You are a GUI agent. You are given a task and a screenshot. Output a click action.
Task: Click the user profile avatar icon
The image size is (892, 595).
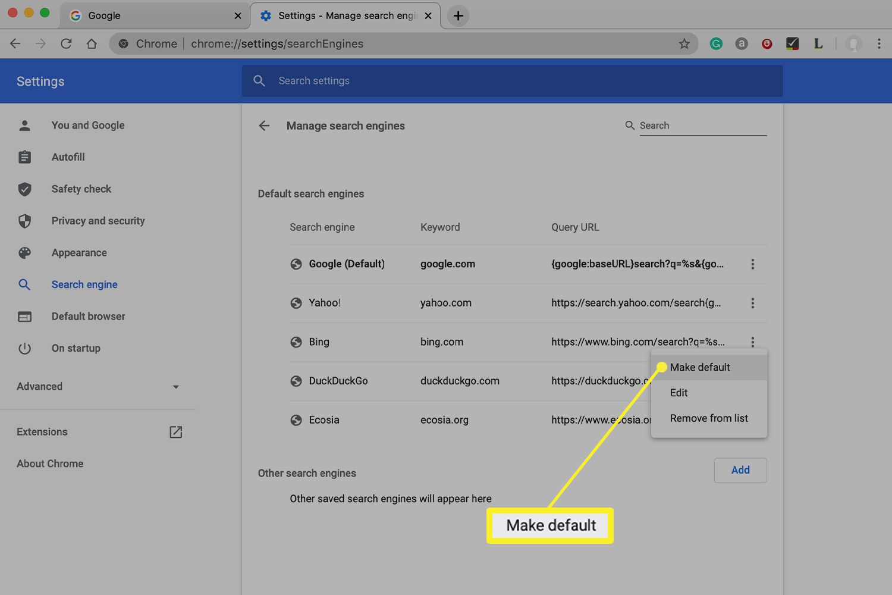click(853, 43)
